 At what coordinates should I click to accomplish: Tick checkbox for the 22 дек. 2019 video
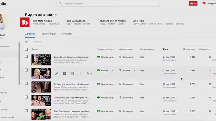pyautogui.click(x=26, y=70)
